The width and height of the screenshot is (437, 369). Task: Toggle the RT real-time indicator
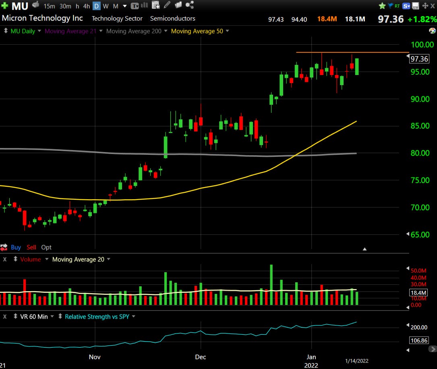tap(397, 6)
